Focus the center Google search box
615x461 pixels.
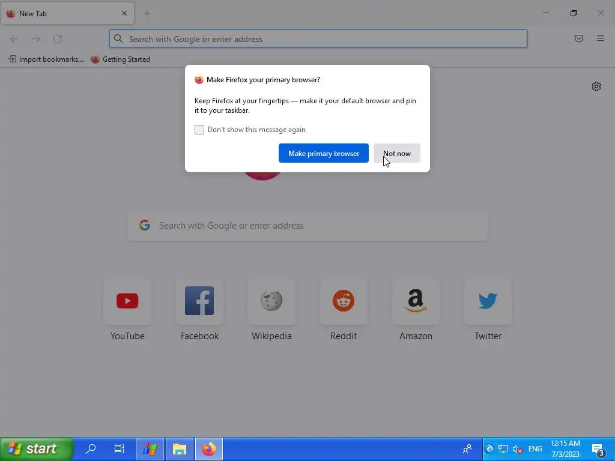click(307, 226)
